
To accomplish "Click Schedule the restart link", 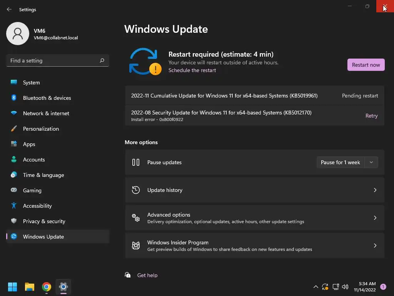I will click(x=192, y=70).
